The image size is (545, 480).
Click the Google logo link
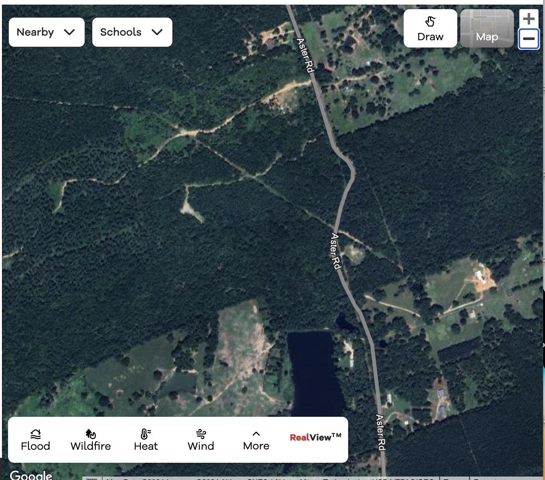[x=31, y=475]
